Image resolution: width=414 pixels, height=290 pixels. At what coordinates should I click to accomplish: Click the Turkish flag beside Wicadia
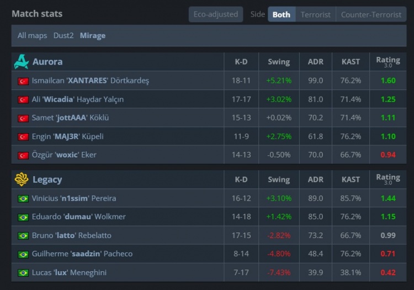pyautogui.click(x=23, y=99)
